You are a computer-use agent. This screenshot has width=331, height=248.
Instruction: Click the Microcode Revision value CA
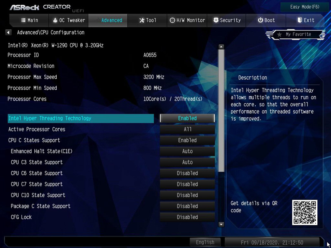146,66
